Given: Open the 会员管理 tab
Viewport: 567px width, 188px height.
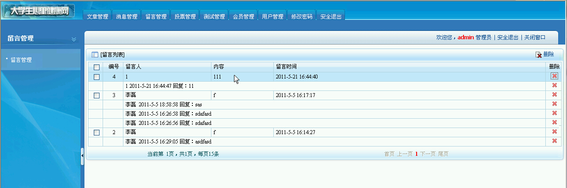Looking at the screenshot, I should point(243,16).
